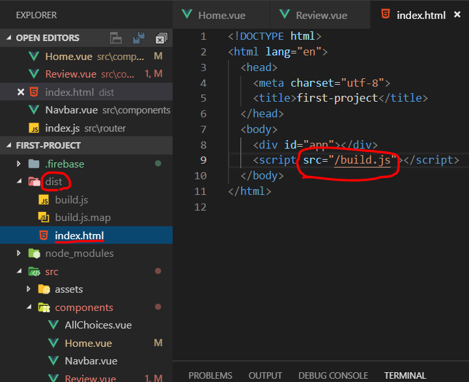
Task: Switch to the Home.vue editor tab
Action: coord(221,15)
